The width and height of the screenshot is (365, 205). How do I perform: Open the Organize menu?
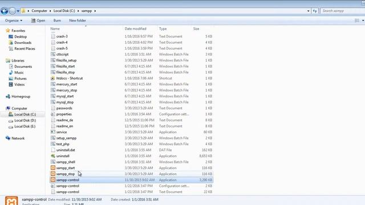(14, 20)
